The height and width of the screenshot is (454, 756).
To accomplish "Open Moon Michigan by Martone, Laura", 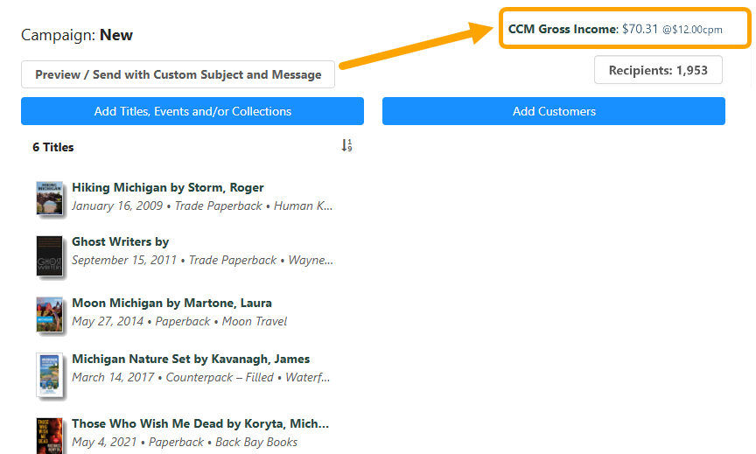I will (x=171, y=303).
